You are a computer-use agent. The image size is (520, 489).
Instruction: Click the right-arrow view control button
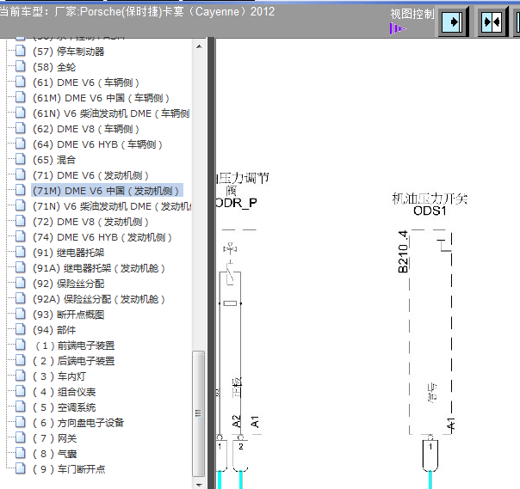tap(453, 22)
